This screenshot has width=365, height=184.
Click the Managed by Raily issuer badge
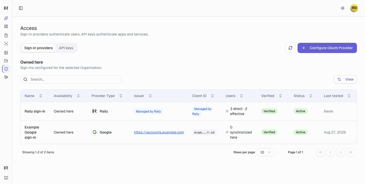click(149, 111)
